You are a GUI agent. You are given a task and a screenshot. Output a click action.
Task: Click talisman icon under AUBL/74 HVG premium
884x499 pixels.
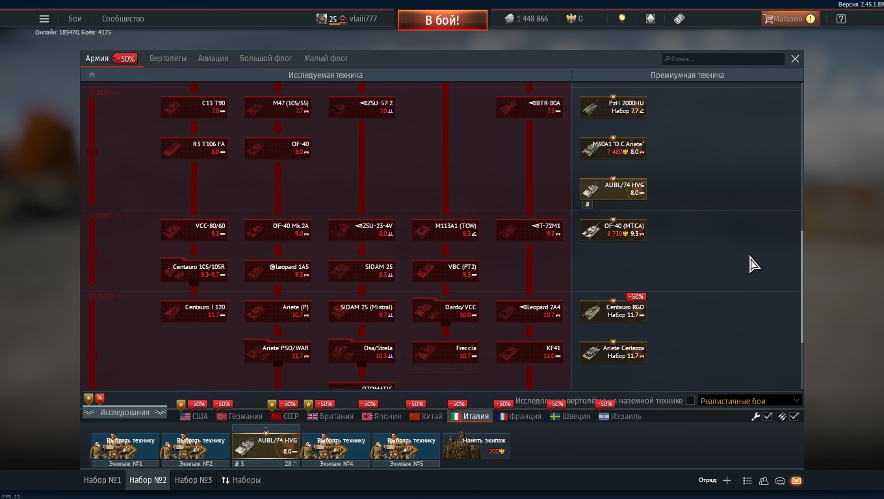[587, 204]
